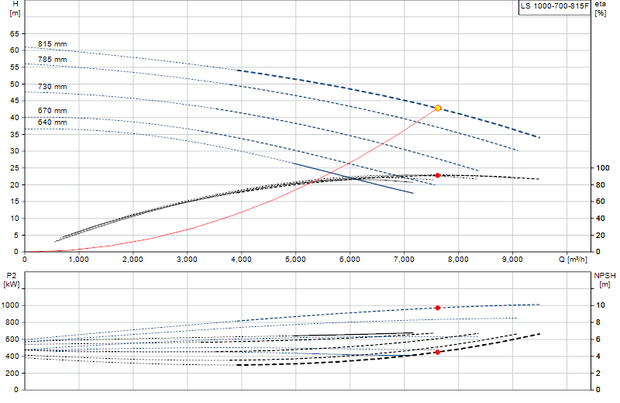Image resolution: width=620 pixels, height=403 pixels.
Task: Click the 400 tick on the P2 axis
Action: (12, 356)
